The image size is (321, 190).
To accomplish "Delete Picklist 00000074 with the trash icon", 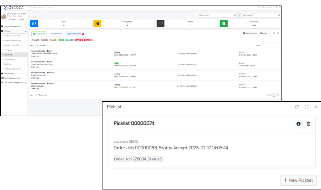I will point(308,124).
